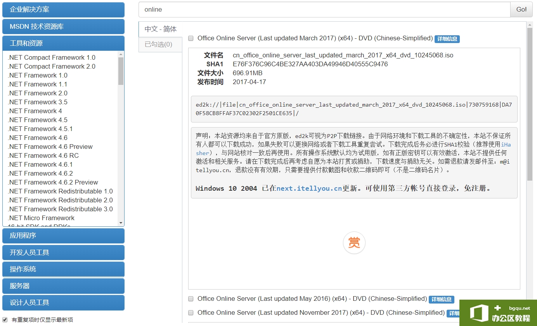The width and height of the screenshot is (537, 326).
Task: Open the 已勾选(0) tab
Action: click(160, 45)
